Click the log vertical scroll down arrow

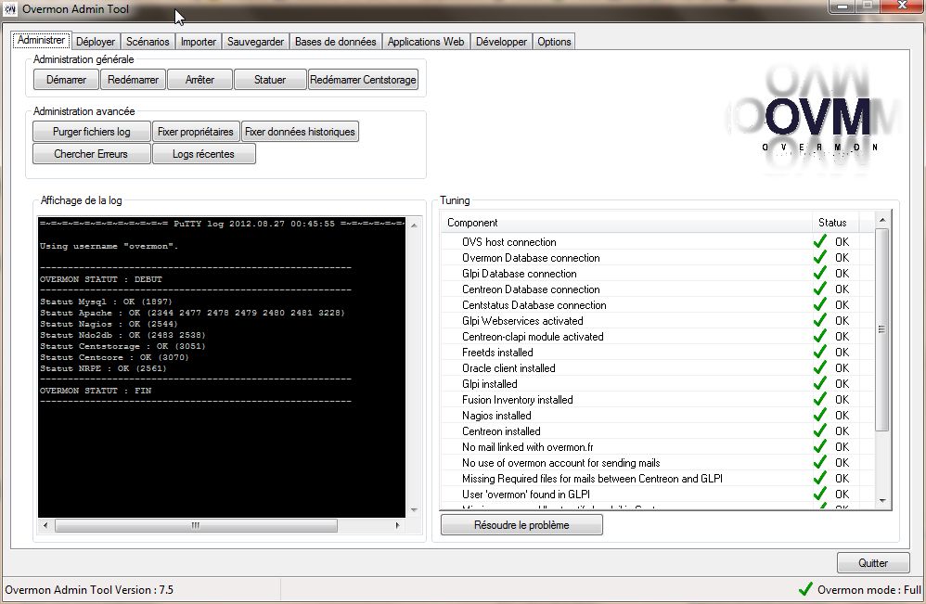[414, 509]
